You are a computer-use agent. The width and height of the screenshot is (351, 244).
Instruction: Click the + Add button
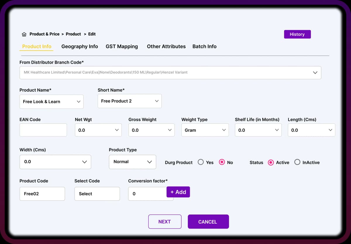tap(178, 192)
